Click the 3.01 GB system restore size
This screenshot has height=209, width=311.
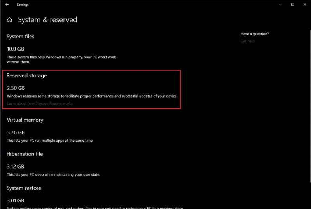16,200
